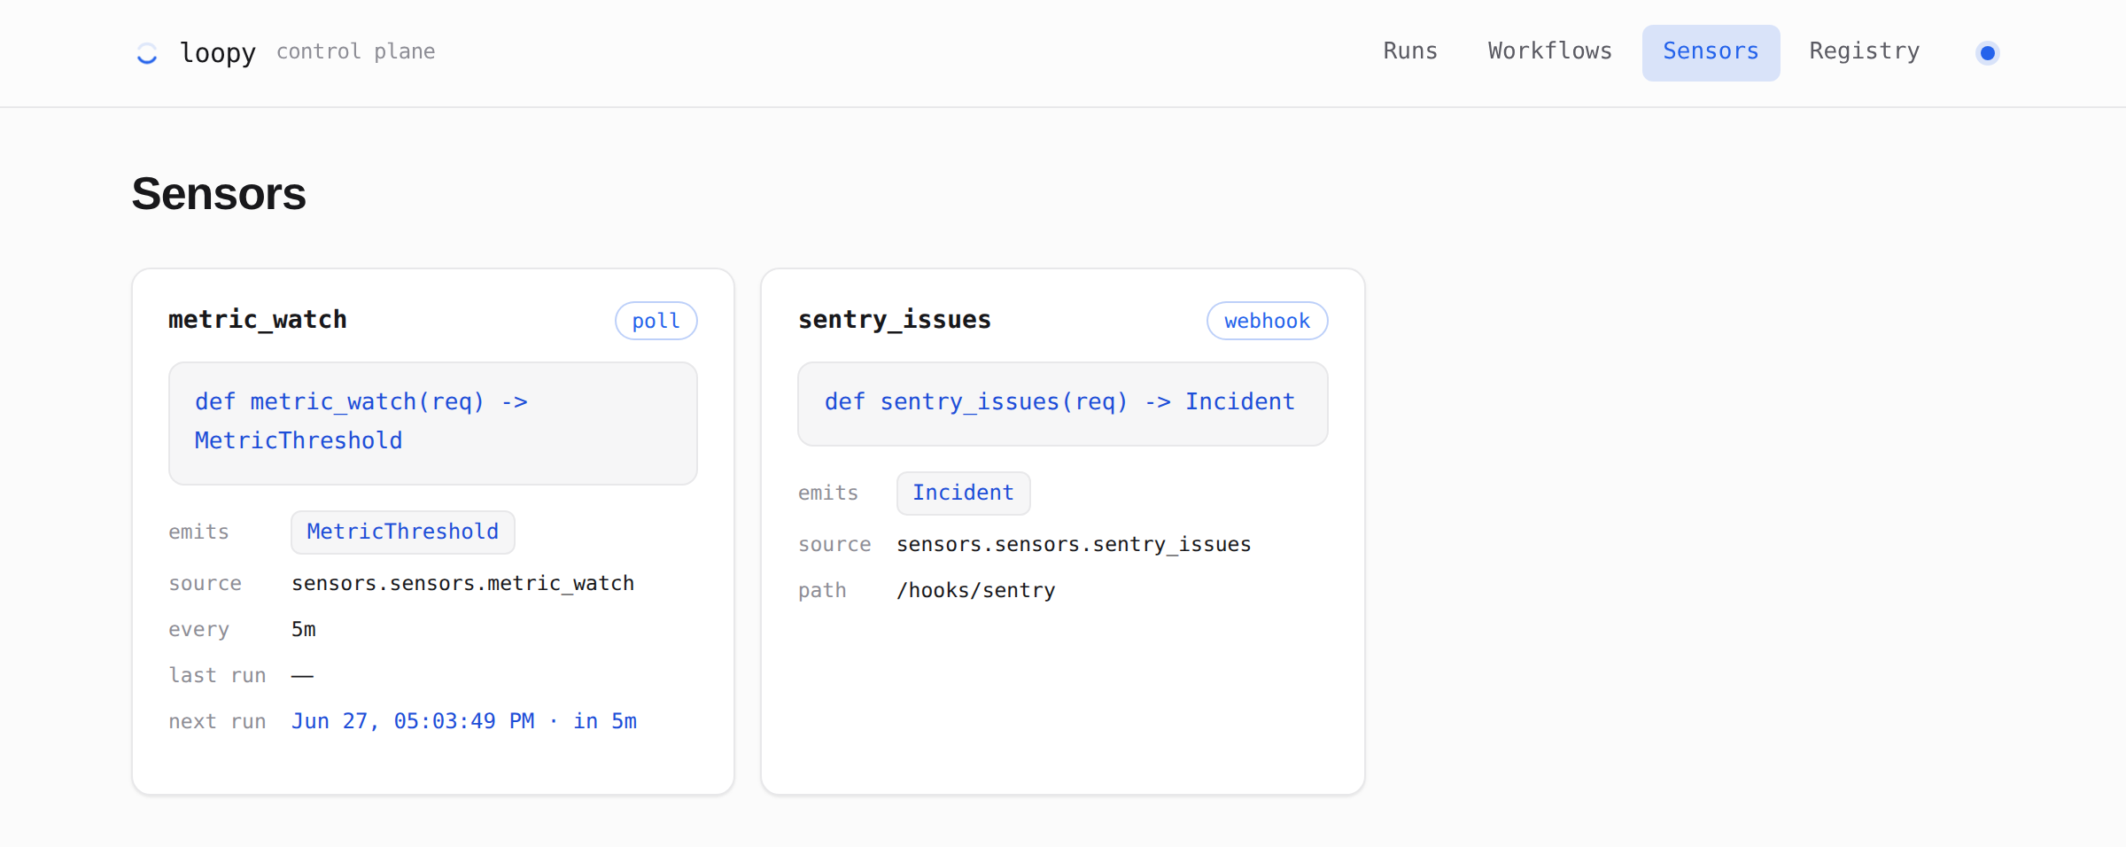Image resolution: width=2126 pixels, height=847 pixels.
Task: Click the 'path' label in sentry_issues card
Action: click(822, 590)
